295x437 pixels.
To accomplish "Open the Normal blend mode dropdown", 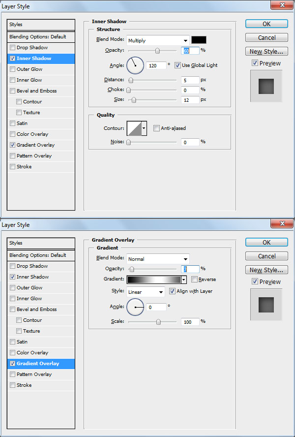I will pos(158,259).
